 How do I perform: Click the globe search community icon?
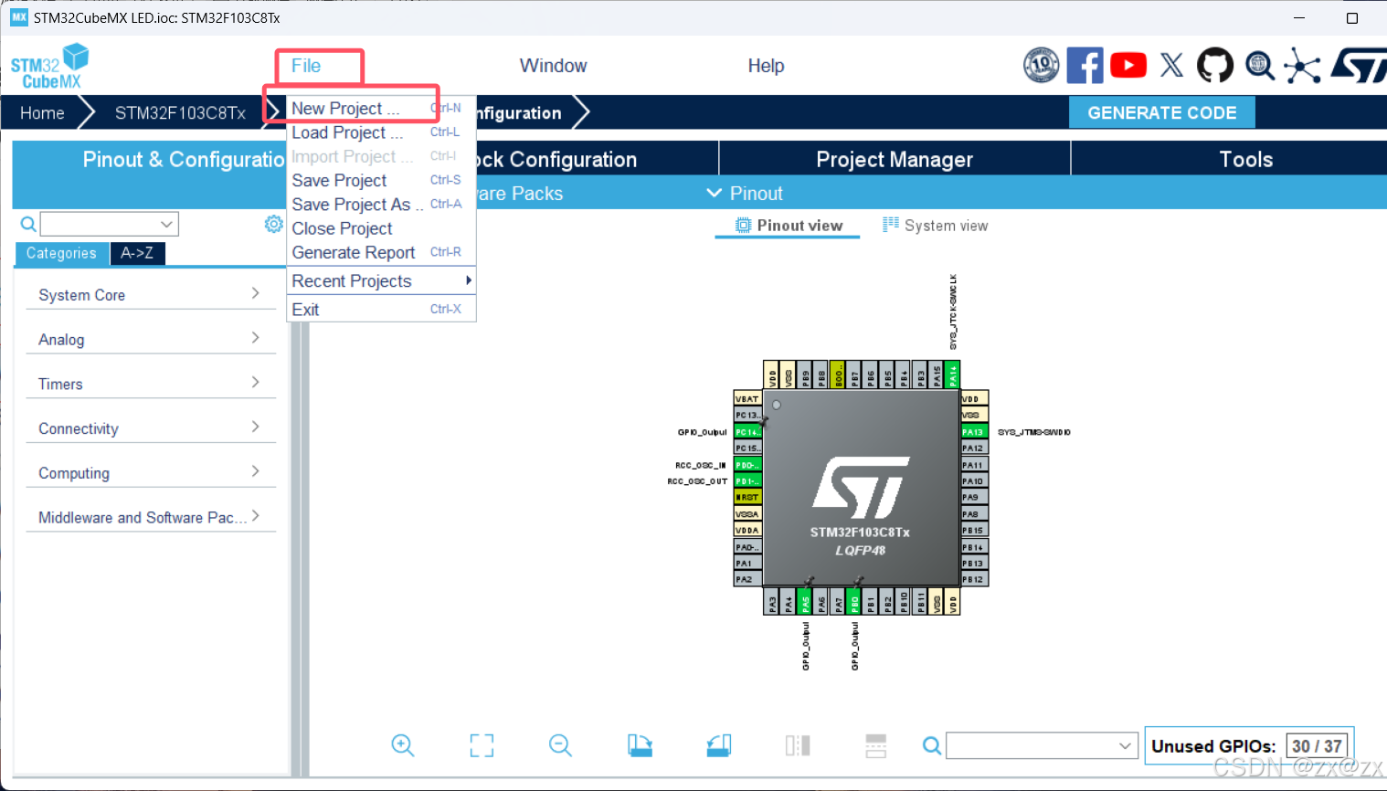[1260, 65]
